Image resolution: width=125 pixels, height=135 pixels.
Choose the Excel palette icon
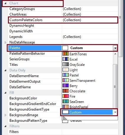pos(65,59)
